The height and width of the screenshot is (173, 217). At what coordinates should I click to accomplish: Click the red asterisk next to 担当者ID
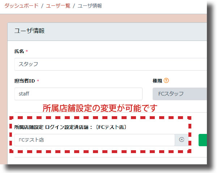tap(38, 81)
